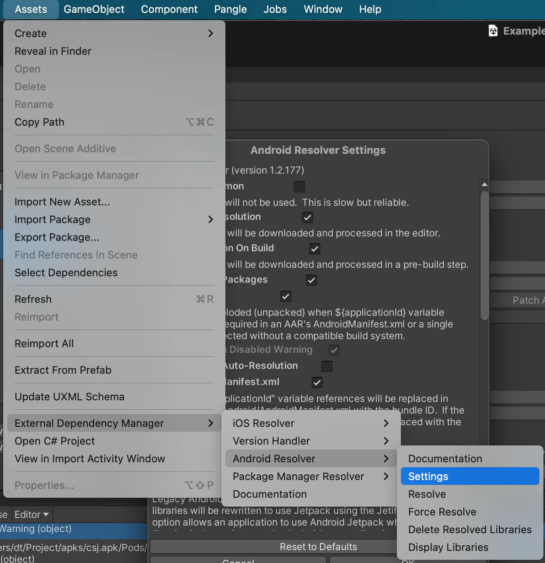This screenshot has width=545, height=563.
Task: Click the Android Resolver Settings scrollbar thumb
Action: (484, 255)
